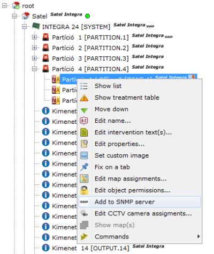Expand the Partíció 3 tree node

pyautogui.click(x=34, y=58)
